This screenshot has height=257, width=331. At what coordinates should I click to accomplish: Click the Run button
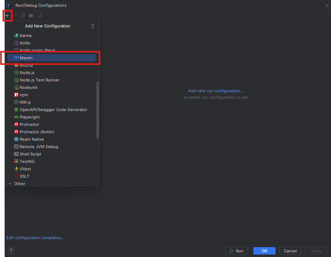coord(236,251)
